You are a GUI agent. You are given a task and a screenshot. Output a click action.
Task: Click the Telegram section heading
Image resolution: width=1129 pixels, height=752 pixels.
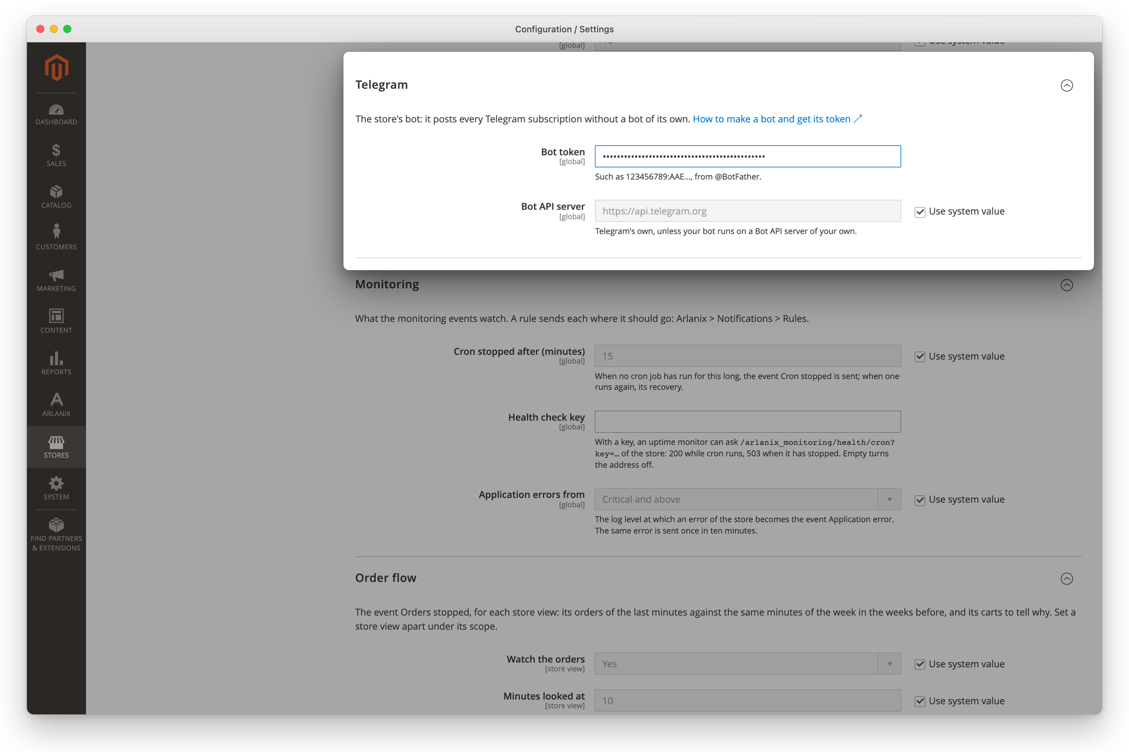pos(381,85)
